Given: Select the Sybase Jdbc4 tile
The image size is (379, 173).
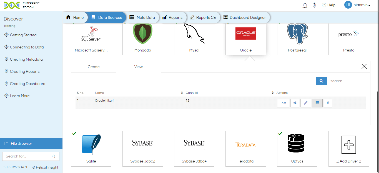Looking at the screenshot, I should [x=194, y=149].
